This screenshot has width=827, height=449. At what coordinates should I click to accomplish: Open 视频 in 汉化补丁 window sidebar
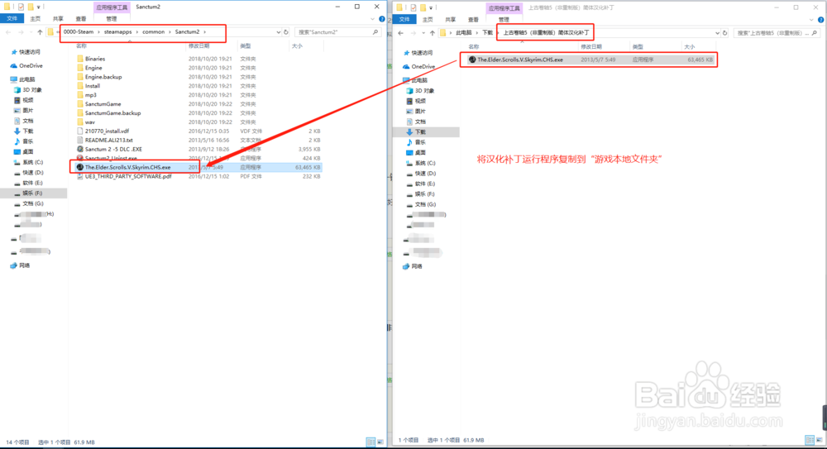point(420,102)
